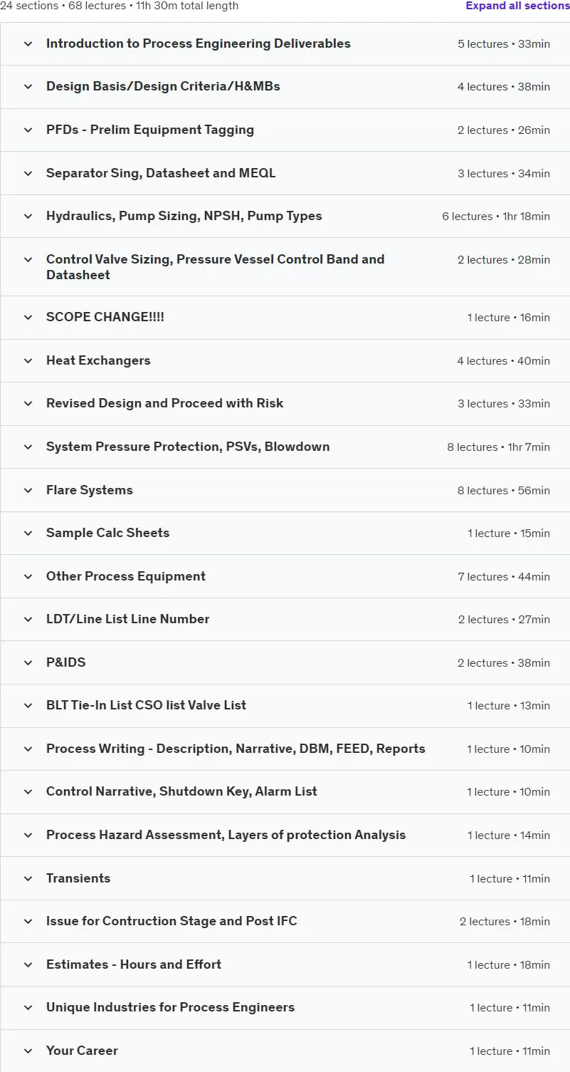Click the Expand all sections link
Screen dimensions: 570x1072
(517, 6)
